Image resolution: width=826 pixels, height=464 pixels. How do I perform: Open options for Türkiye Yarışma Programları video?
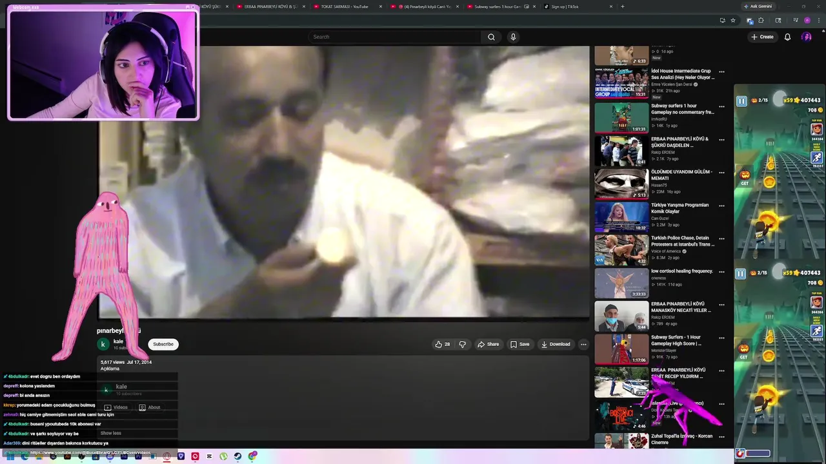(x=721, y=206)
